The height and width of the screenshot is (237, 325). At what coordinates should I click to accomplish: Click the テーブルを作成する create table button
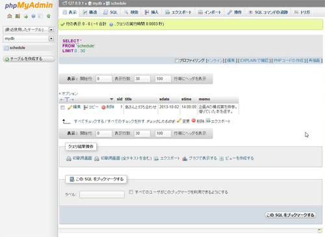tap(29, 59)
